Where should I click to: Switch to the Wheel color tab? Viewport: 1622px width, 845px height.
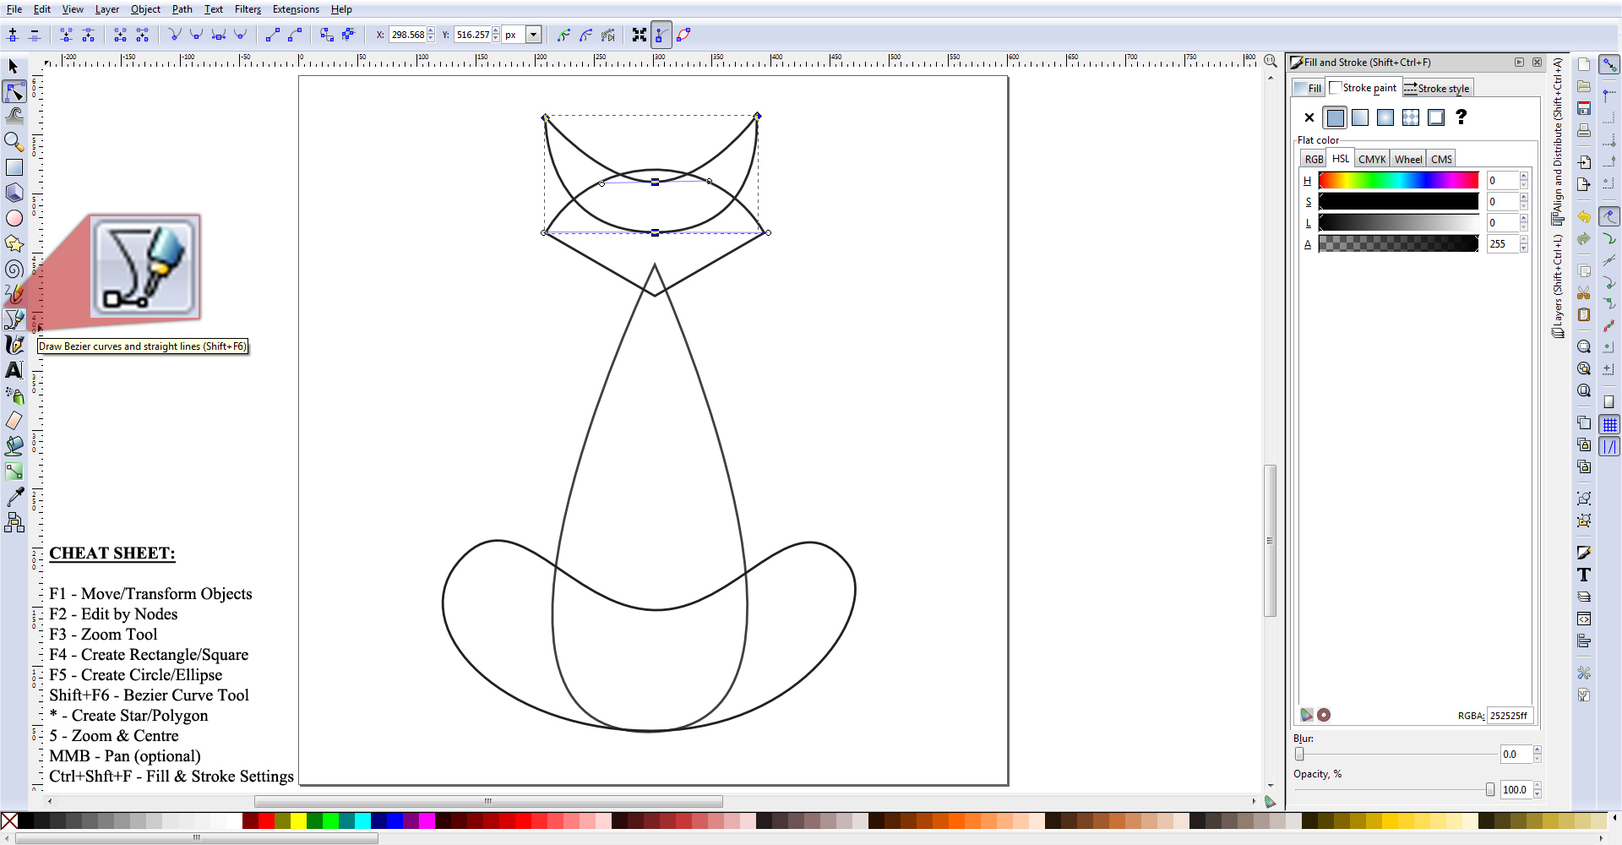tap(1408, 159)
